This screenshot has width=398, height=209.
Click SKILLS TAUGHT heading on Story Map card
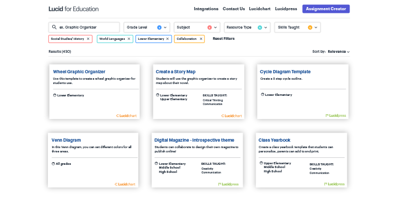(x=215, y=95)
